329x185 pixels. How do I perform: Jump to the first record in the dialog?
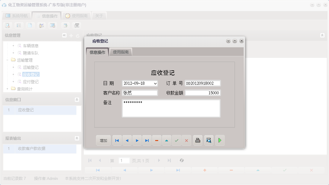coord(117,140)
